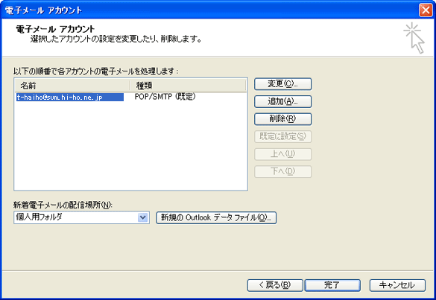Remove the account with 削除(R) button
This screenshot has height=300, width=436.
tap(282, 119)
